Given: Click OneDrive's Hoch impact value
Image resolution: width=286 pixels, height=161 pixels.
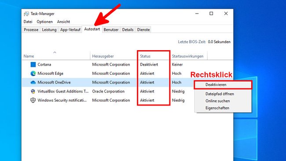Looking at the screenshot, I should (176, 82).
